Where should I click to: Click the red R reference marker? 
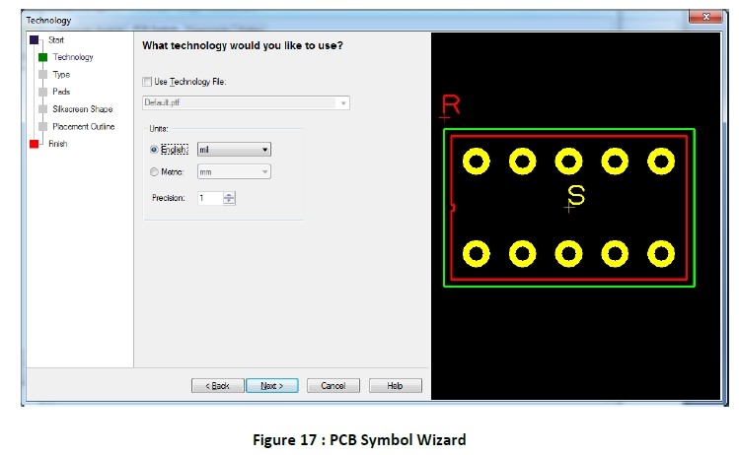coord(451,105)
